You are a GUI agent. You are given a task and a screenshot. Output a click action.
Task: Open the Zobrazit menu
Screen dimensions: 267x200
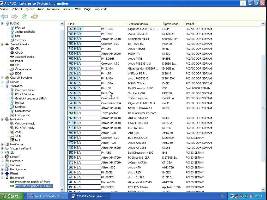click(17, 9)
